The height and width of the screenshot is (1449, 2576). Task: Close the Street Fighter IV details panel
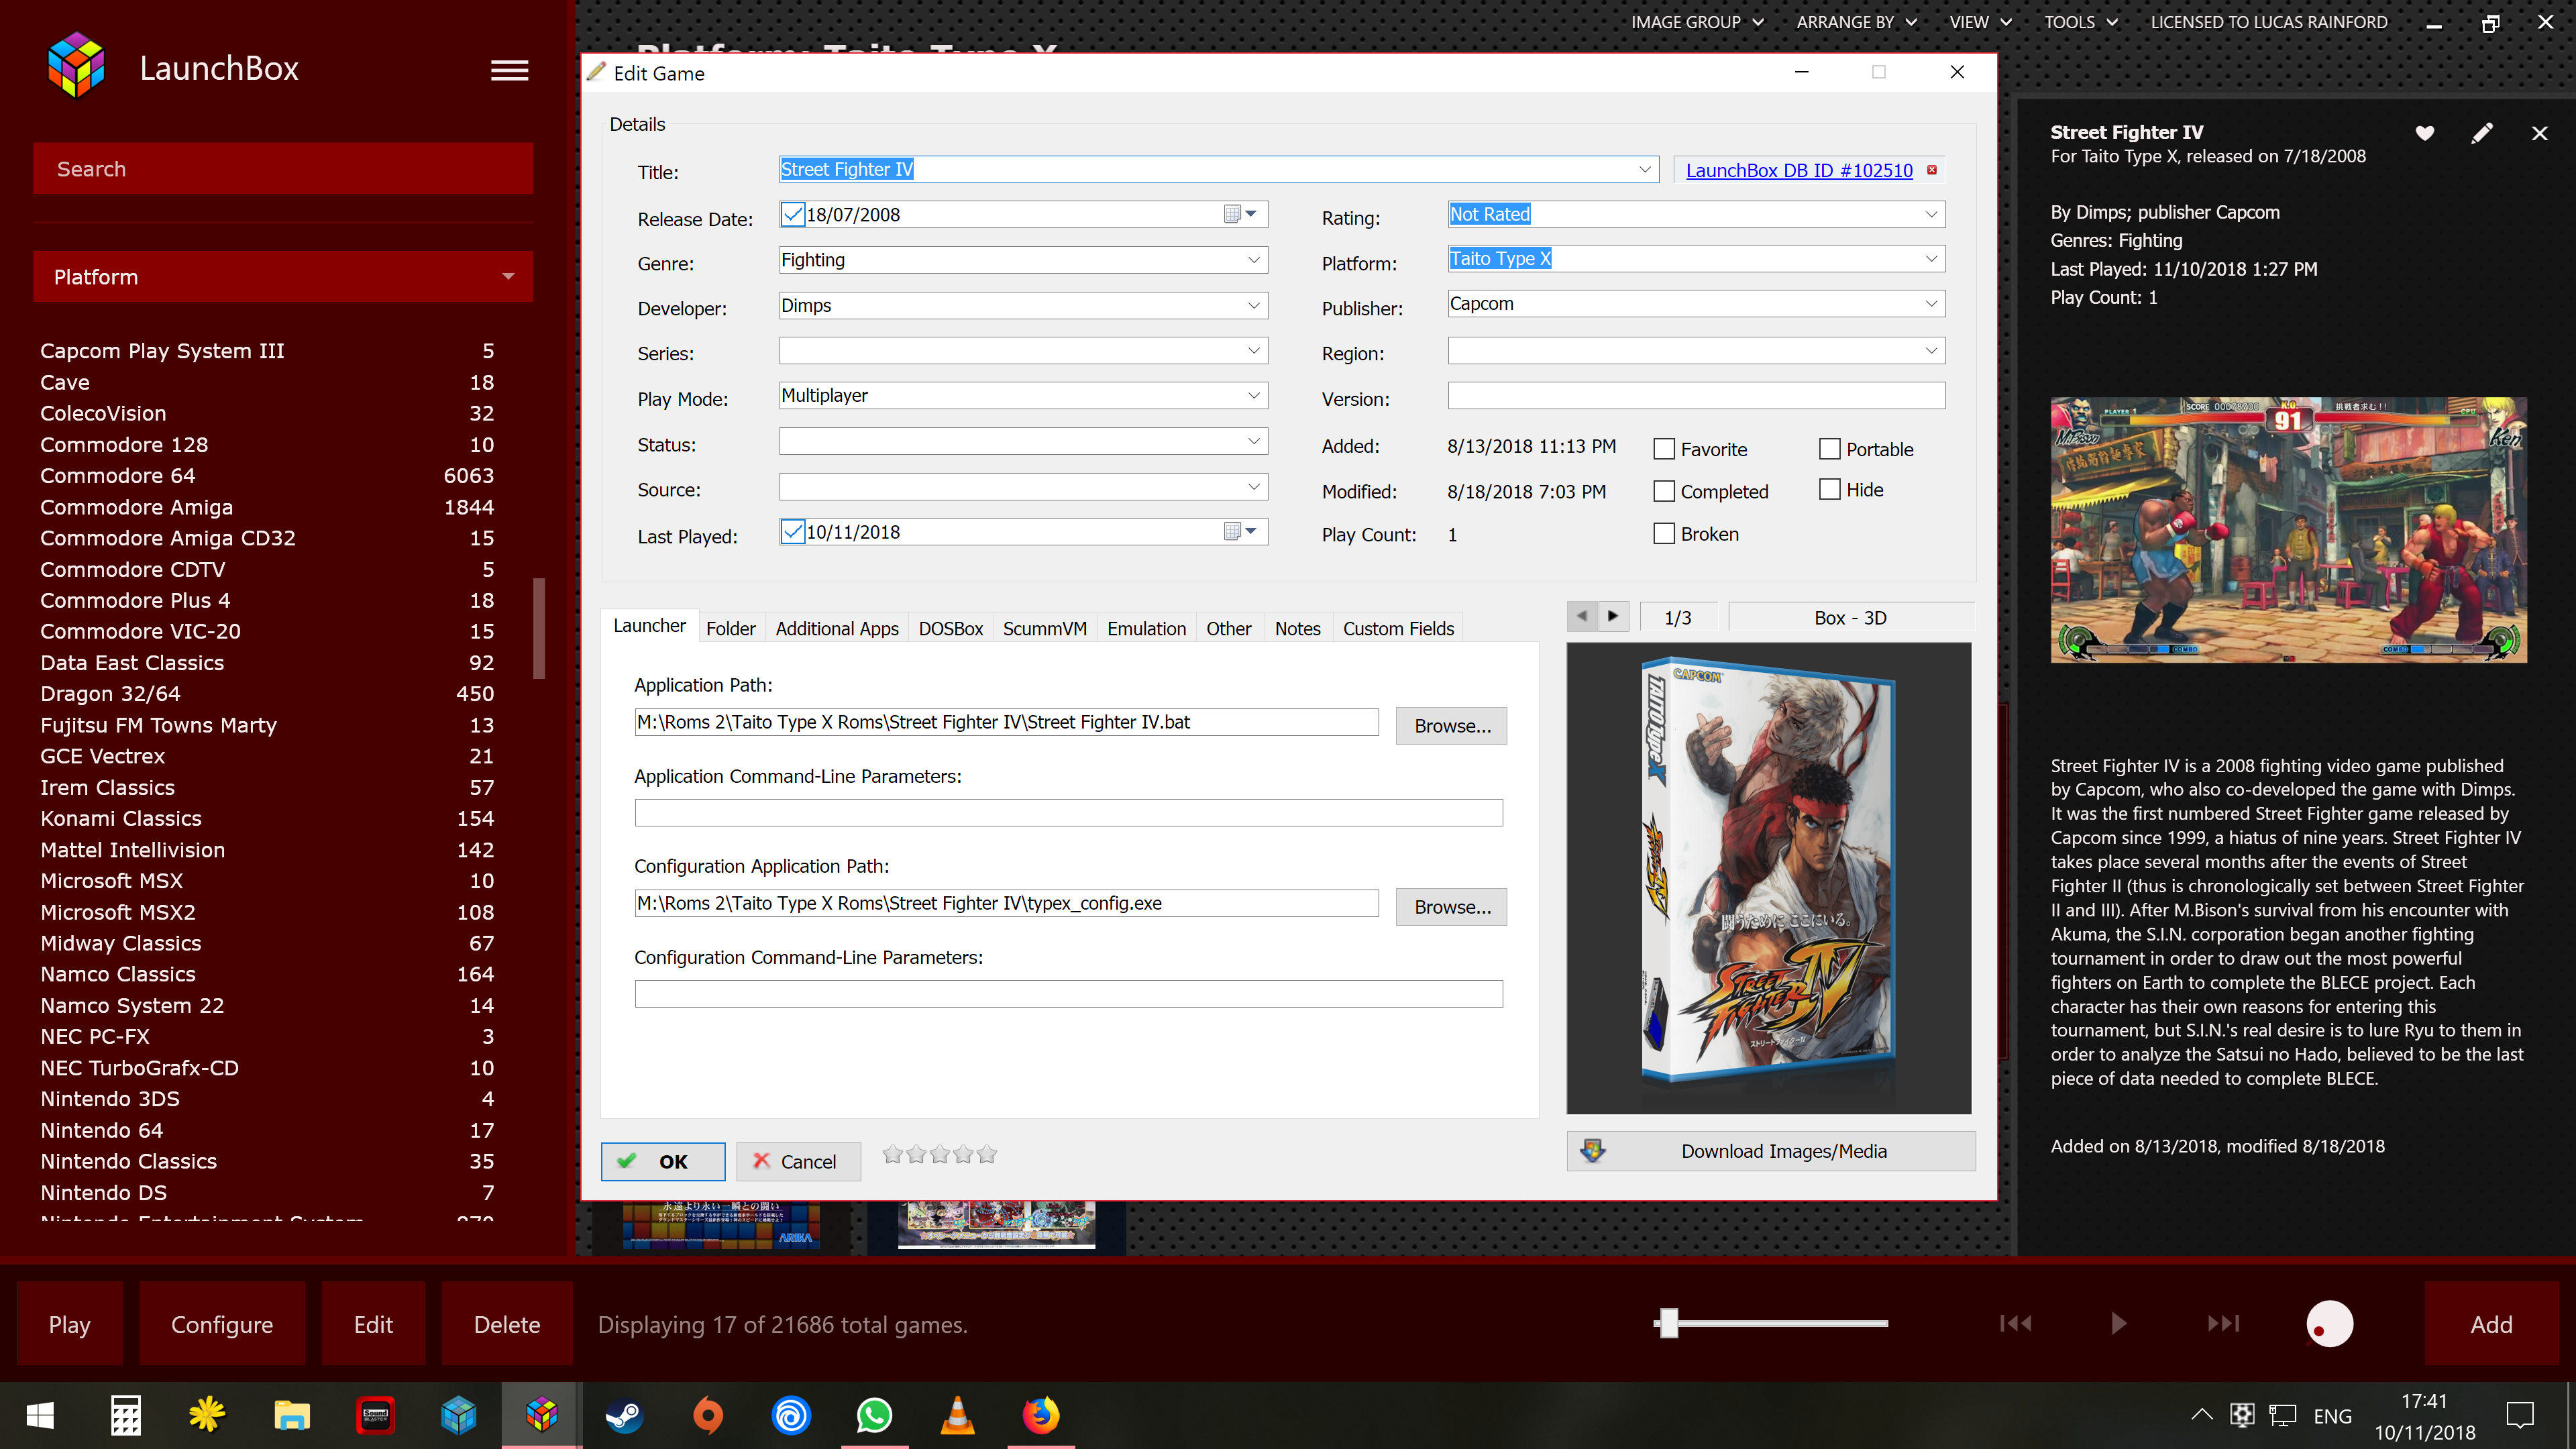(x=2539, y=133)
